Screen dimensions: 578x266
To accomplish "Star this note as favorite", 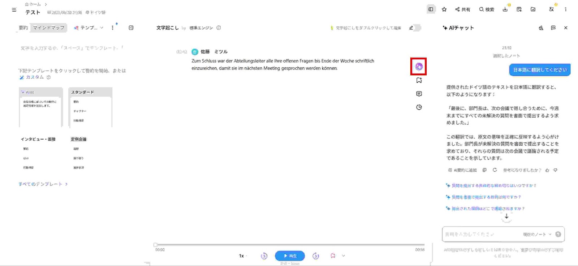I will (444, 9).
